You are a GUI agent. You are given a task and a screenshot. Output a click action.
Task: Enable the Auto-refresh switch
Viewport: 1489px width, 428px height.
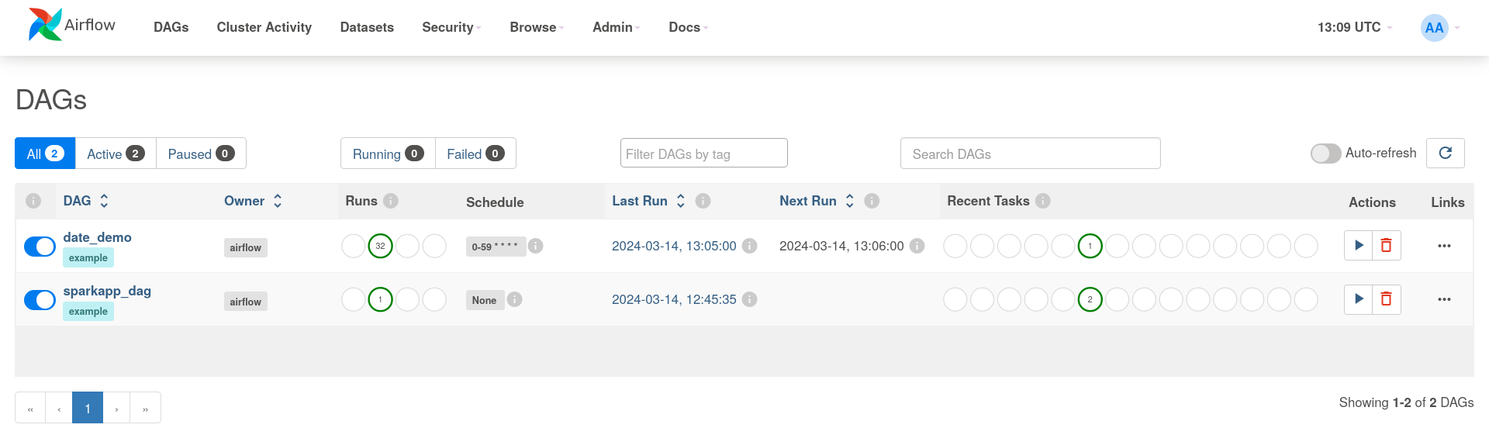click(1325, 154)
